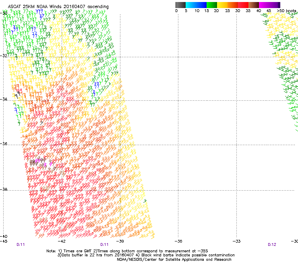Select the '15' label under the color bar
This screenshot has width=298, height=262.
(x=207, y=11)
